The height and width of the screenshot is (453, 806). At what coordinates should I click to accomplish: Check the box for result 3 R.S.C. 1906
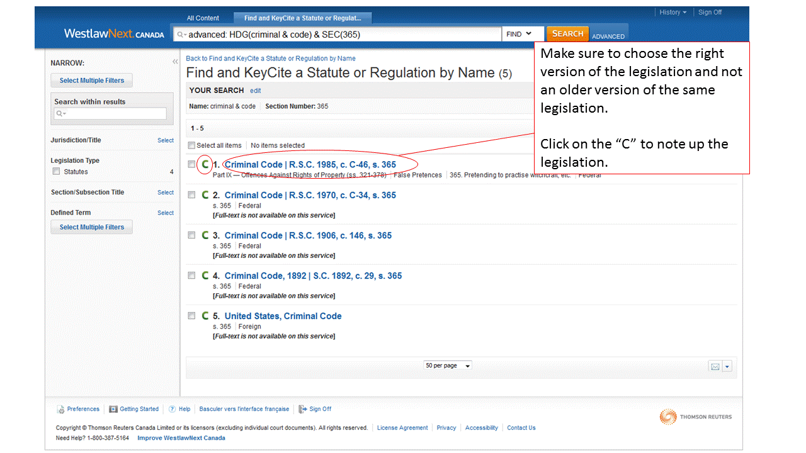191,235
